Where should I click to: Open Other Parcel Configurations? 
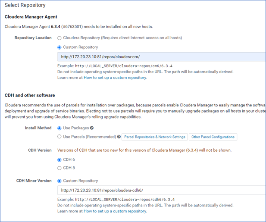(213, 137)
